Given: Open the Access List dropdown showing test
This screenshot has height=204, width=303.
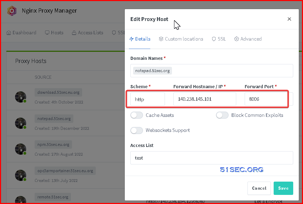Looking at the screenshot, I should (211, 158).
